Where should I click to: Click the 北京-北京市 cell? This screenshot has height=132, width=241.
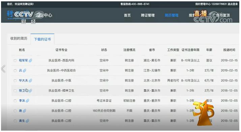tap(152, 80)
